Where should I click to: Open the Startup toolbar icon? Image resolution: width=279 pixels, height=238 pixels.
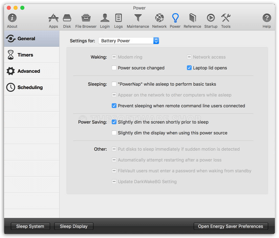pyautogui.click(x=211, y=20)
